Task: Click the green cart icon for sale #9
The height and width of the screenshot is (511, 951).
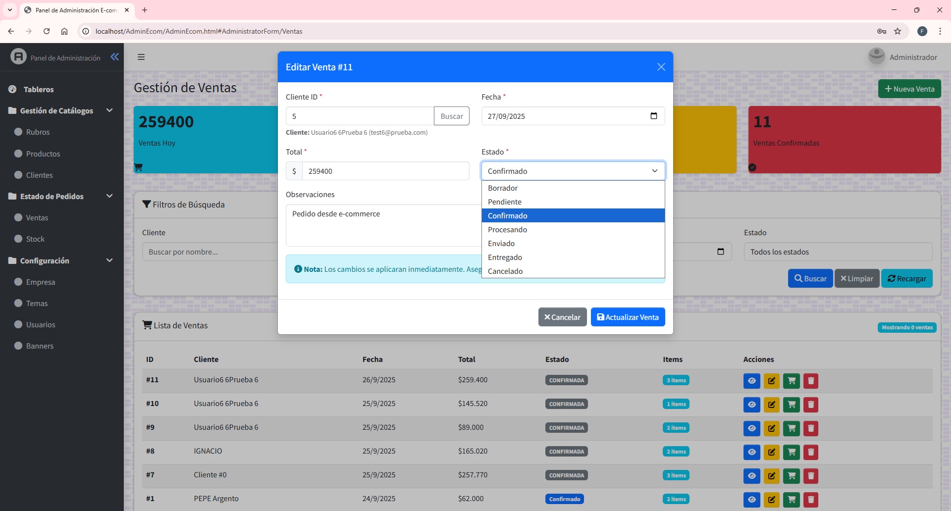Action: (791, 428)
